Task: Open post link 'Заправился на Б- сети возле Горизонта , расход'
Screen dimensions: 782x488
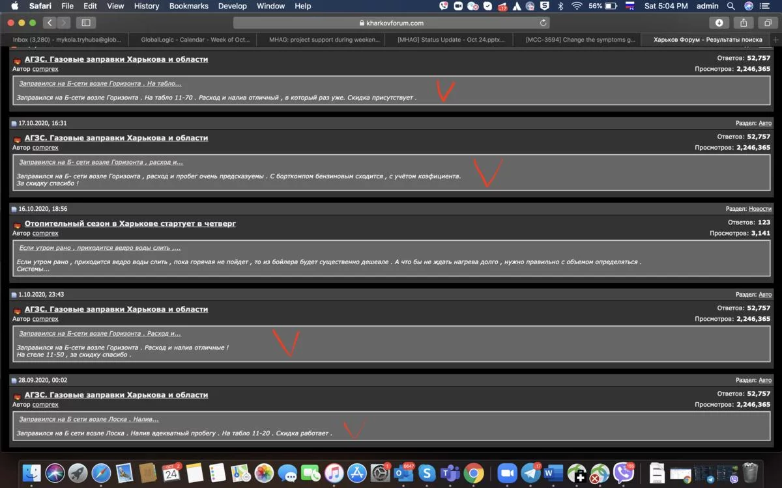Action: [101, 162]
